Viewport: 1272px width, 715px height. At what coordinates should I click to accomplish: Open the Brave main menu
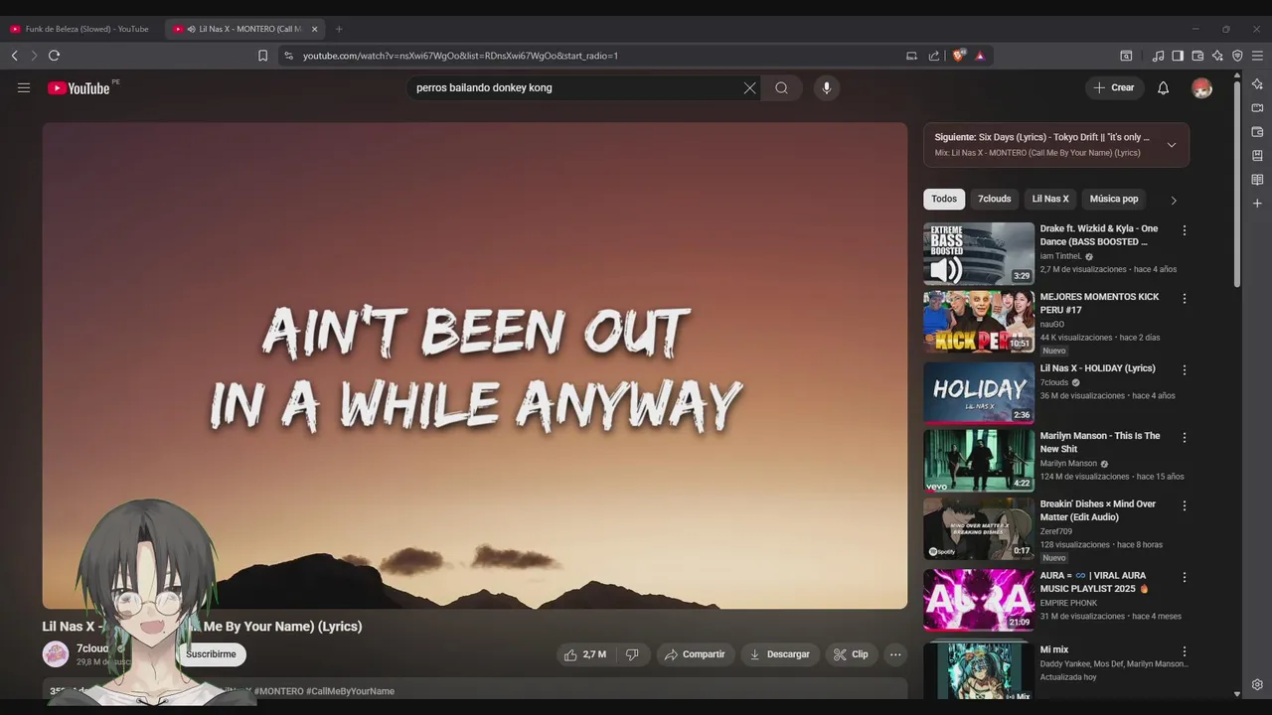(x=1257, y=56)
